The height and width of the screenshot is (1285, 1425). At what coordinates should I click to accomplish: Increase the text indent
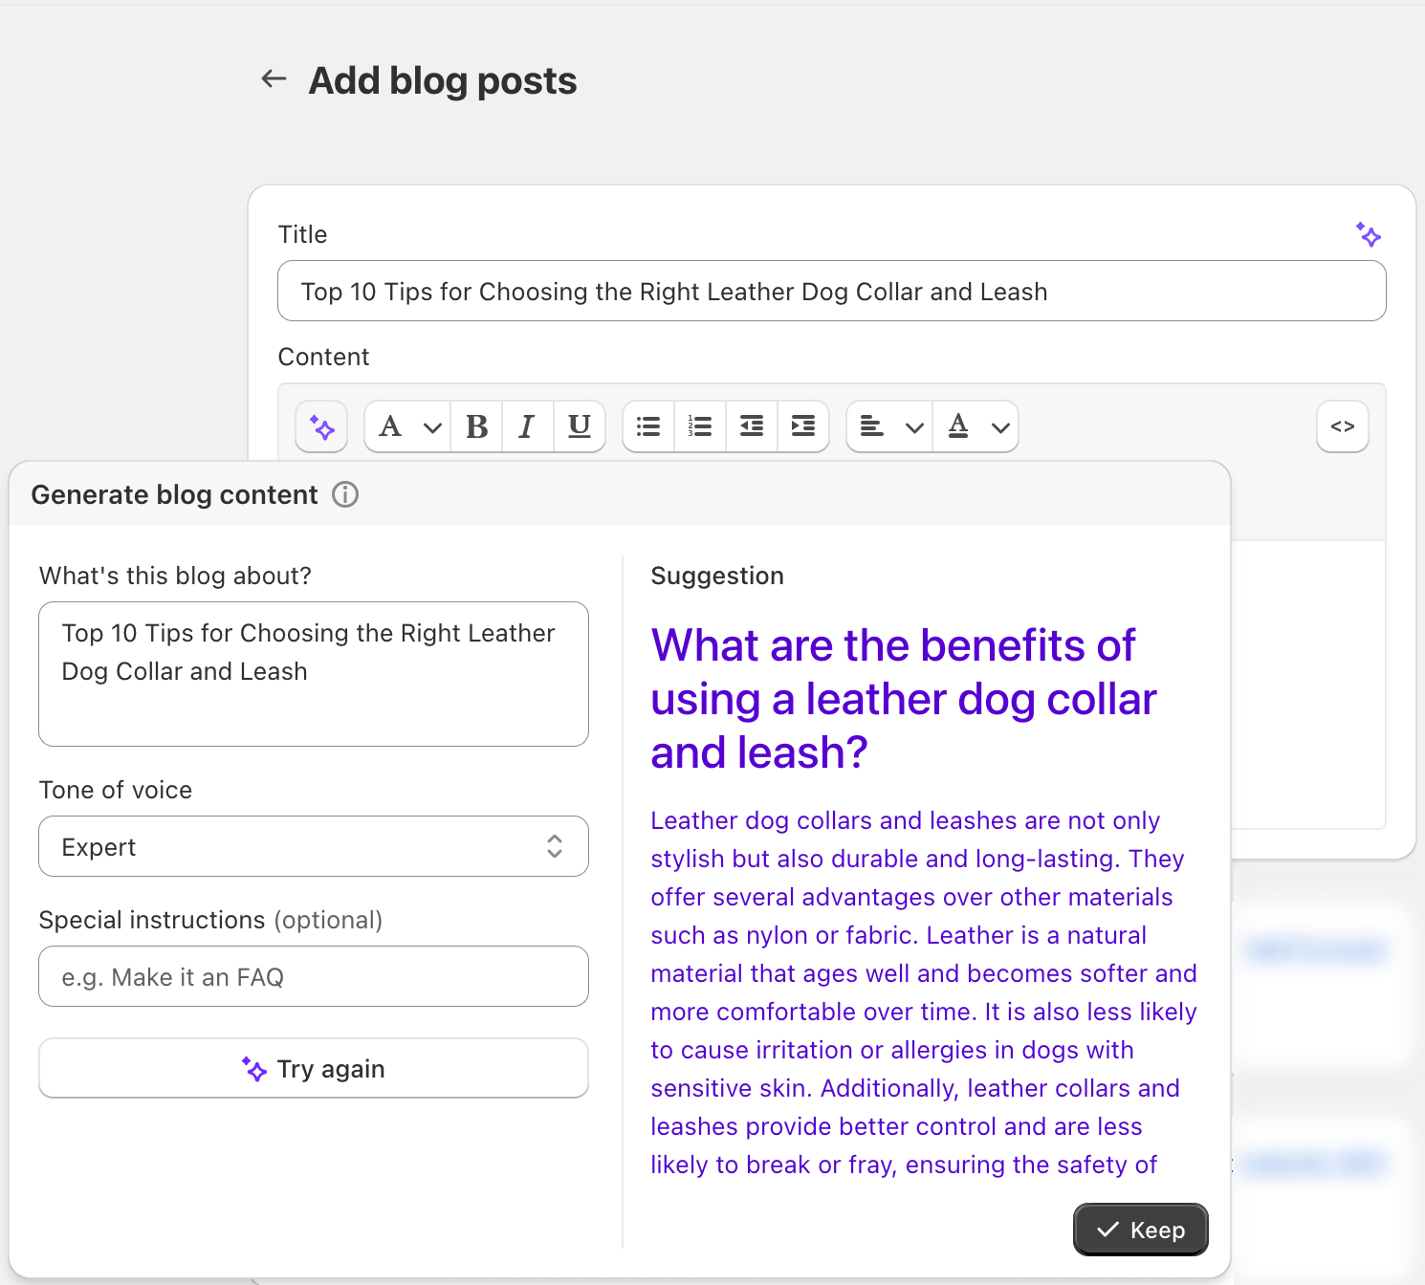803,426
